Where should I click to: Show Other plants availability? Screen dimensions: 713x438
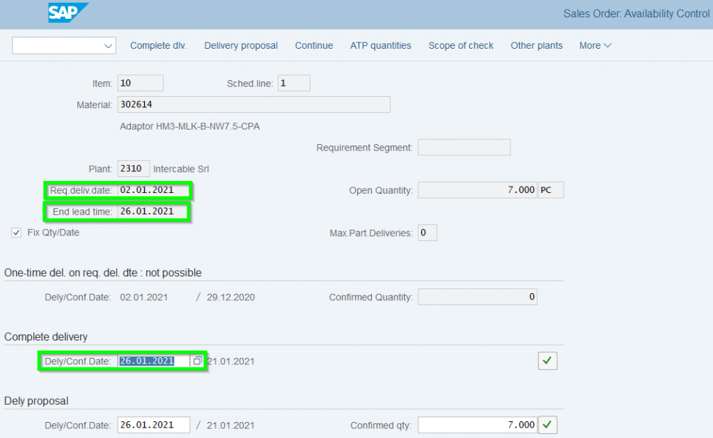(x=536, y=46)
